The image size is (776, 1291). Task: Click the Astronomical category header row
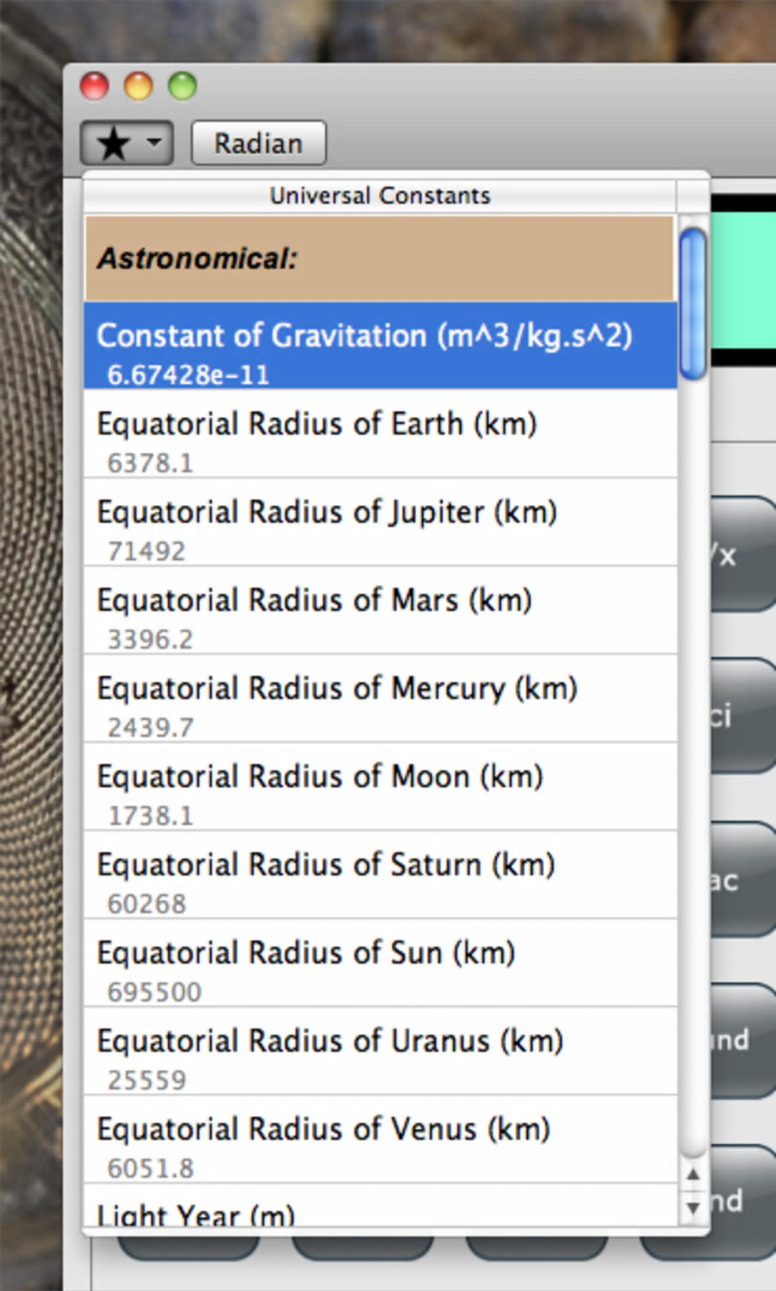point(380,258)
